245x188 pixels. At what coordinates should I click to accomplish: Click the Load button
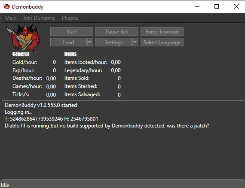(69, 42)
